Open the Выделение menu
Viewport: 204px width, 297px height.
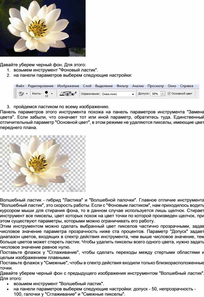pyautogui.click(x=104, y=86)
